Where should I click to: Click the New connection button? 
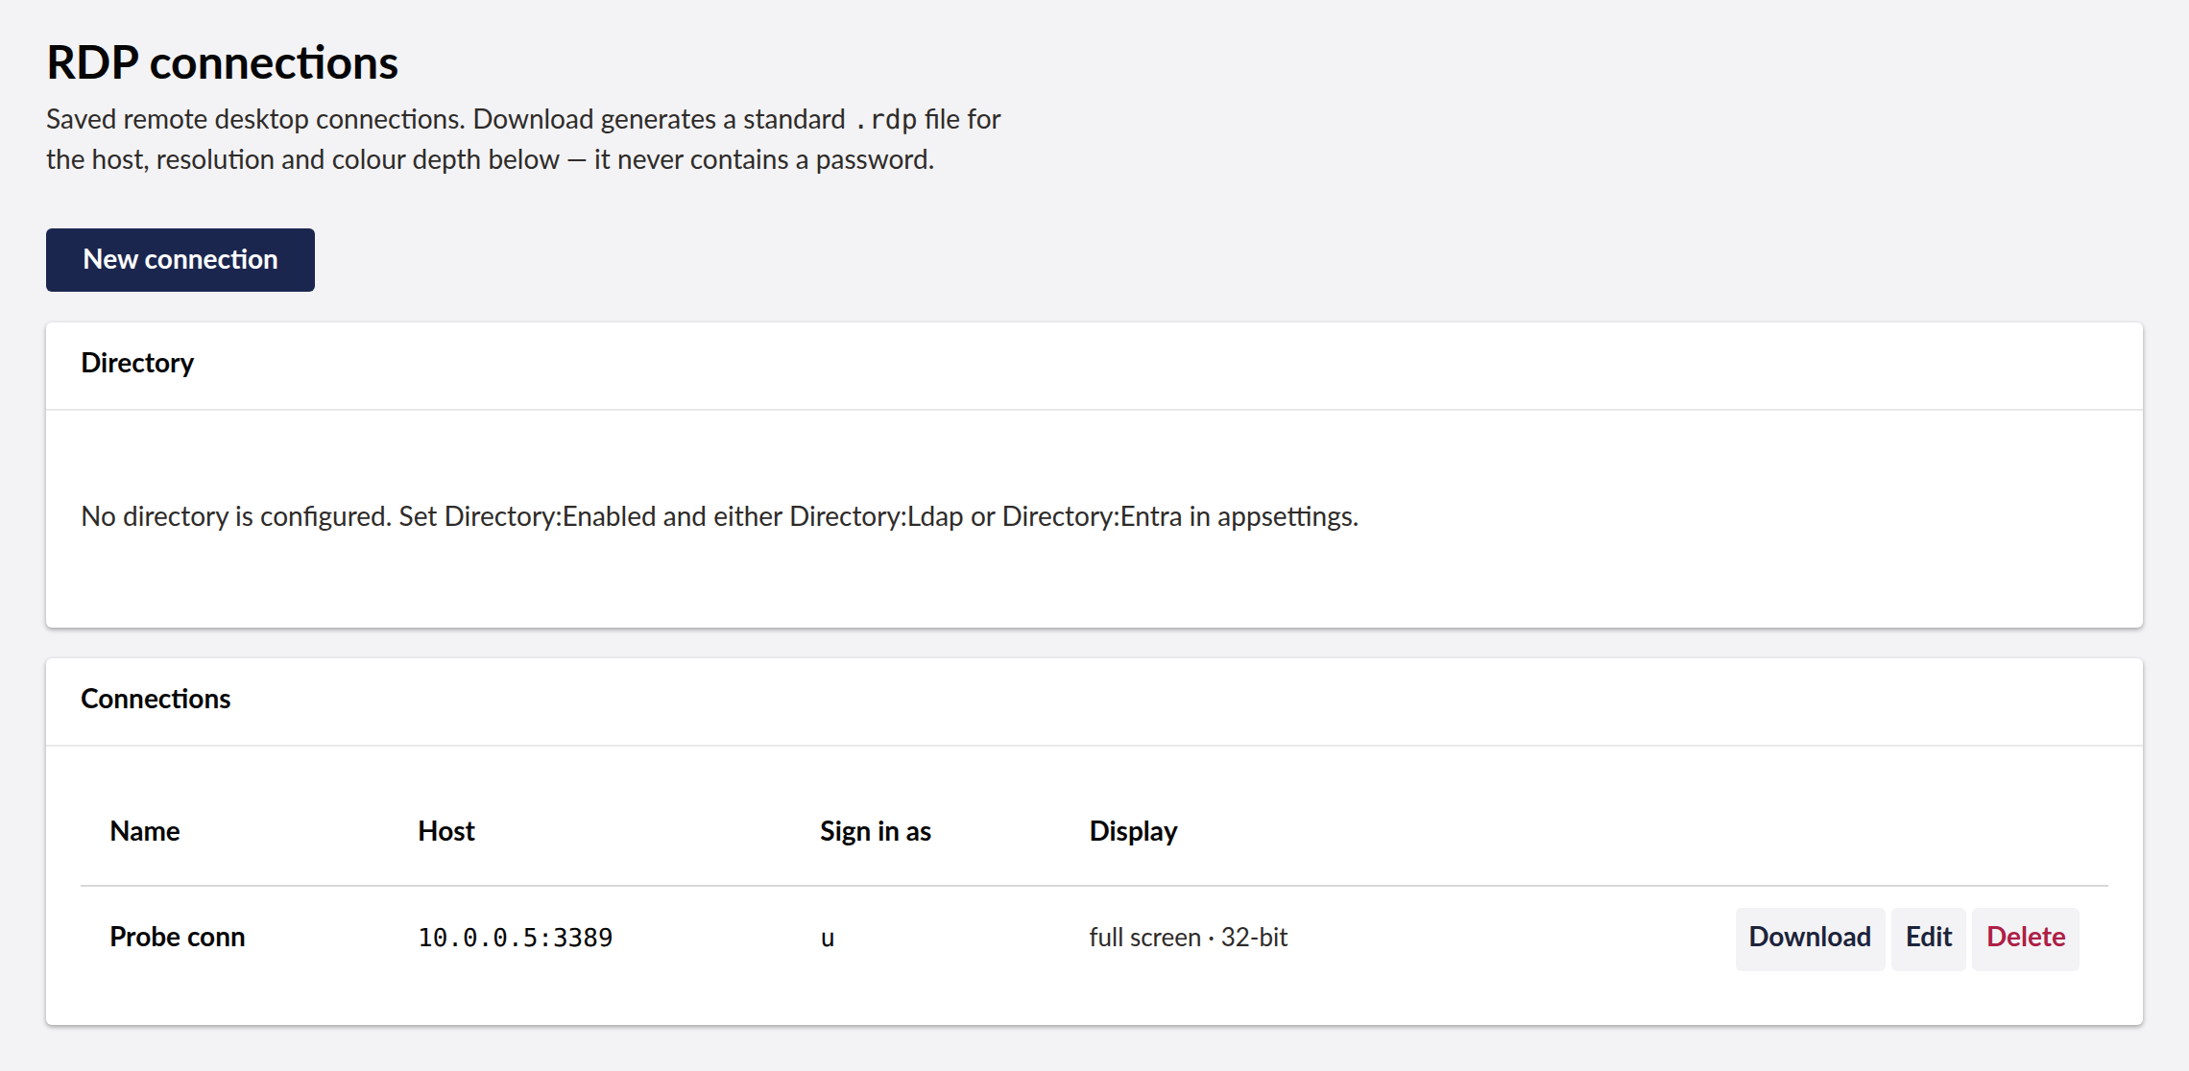click(180, 260)
